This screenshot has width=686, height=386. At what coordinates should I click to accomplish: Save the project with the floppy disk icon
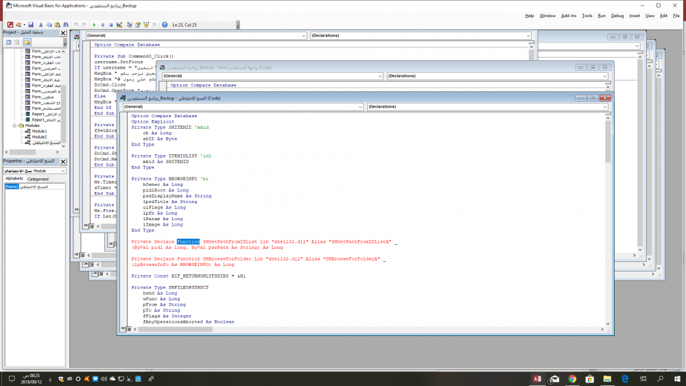(31, 25)
